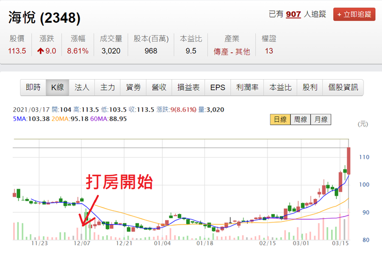Switch chart to 月線 monthly view
This screenshot has width=382, height=258.
click(321, 119)
